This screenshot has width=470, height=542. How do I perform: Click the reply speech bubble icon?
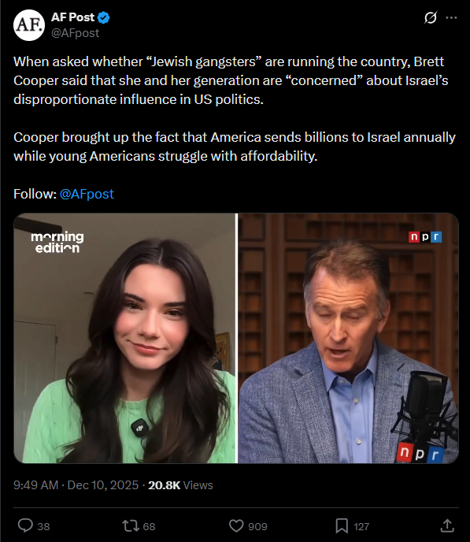(25, 525)
